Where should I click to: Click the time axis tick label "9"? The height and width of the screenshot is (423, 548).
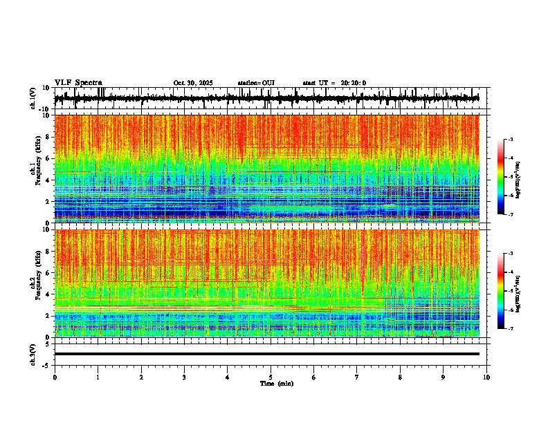tap(443, 377)
